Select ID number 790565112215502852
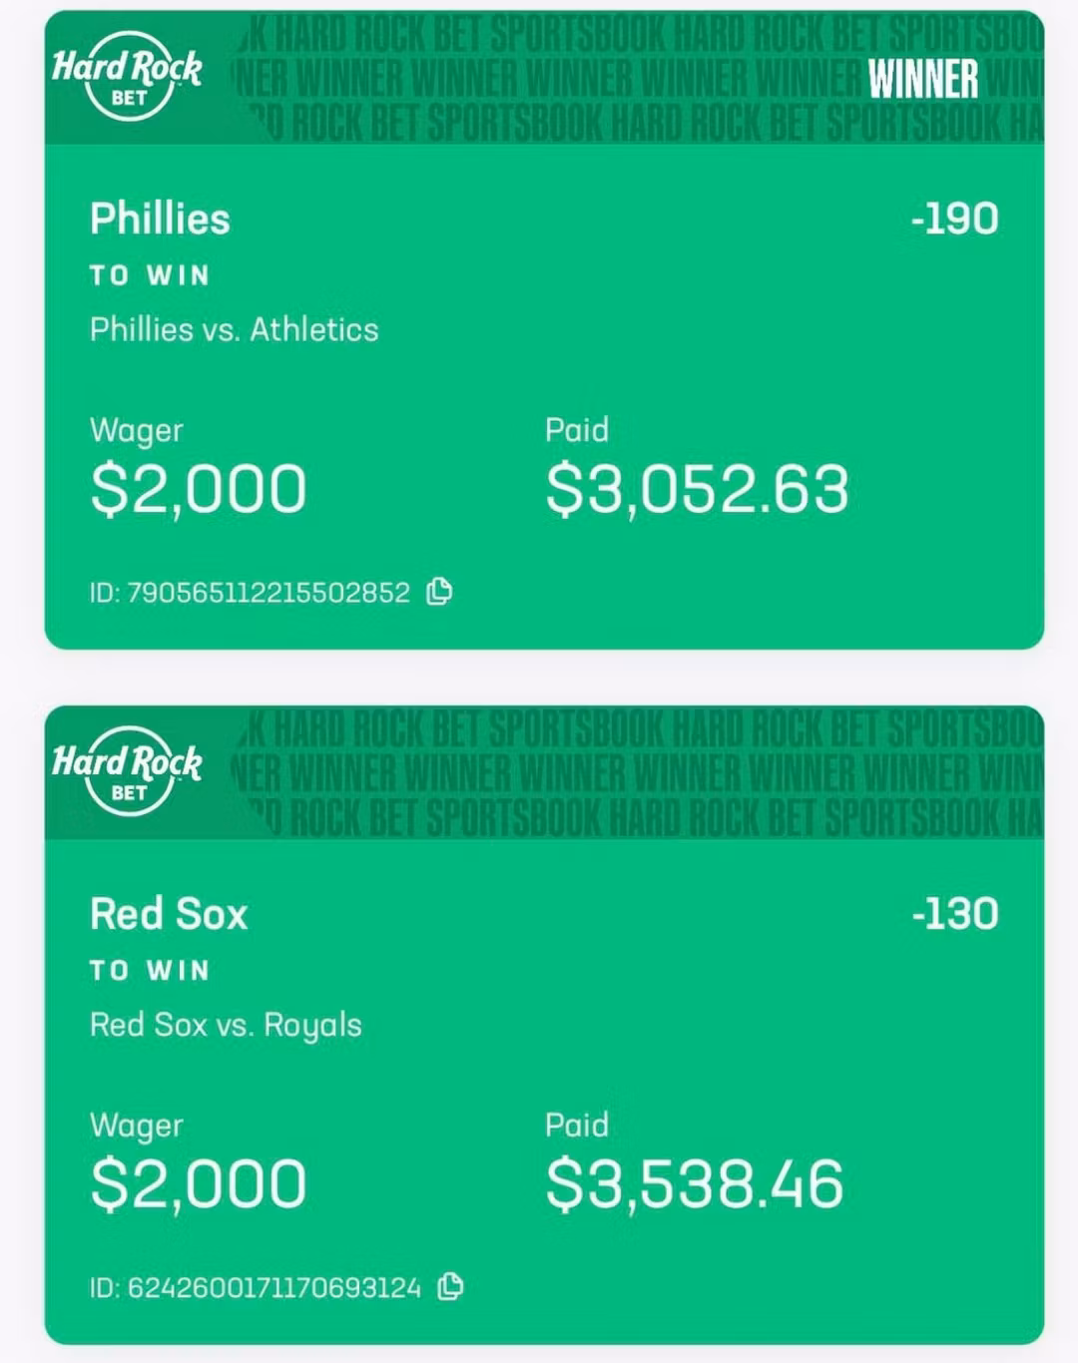 269,593
